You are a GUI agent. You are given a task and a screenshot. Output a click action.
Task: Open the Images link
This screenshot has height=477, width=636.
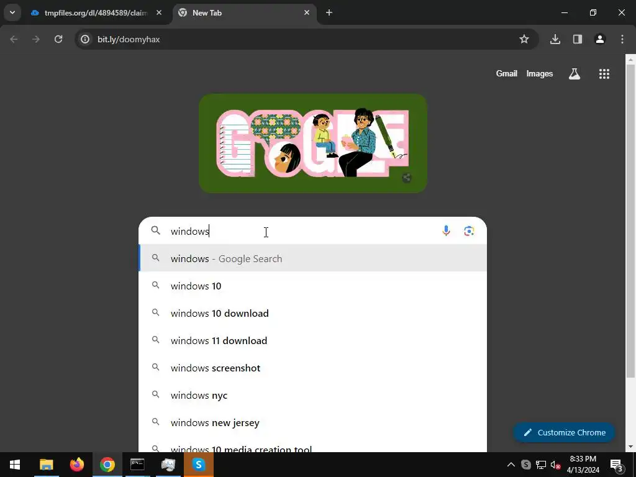(540, 74)
